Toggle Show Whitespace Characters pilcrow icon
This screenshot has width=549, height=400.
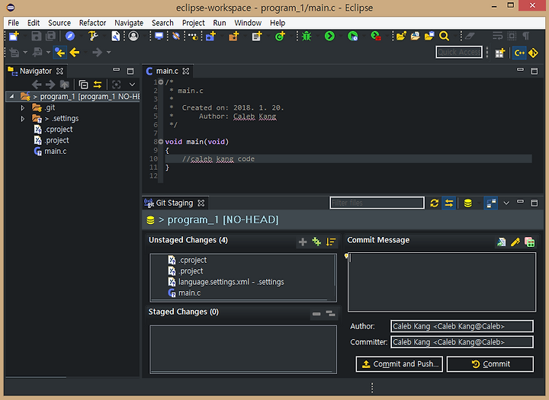[x=525, y=36]
